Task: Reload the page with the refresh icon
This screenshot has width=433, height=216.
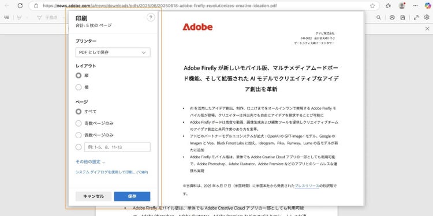Action: (x=20, y=6)
